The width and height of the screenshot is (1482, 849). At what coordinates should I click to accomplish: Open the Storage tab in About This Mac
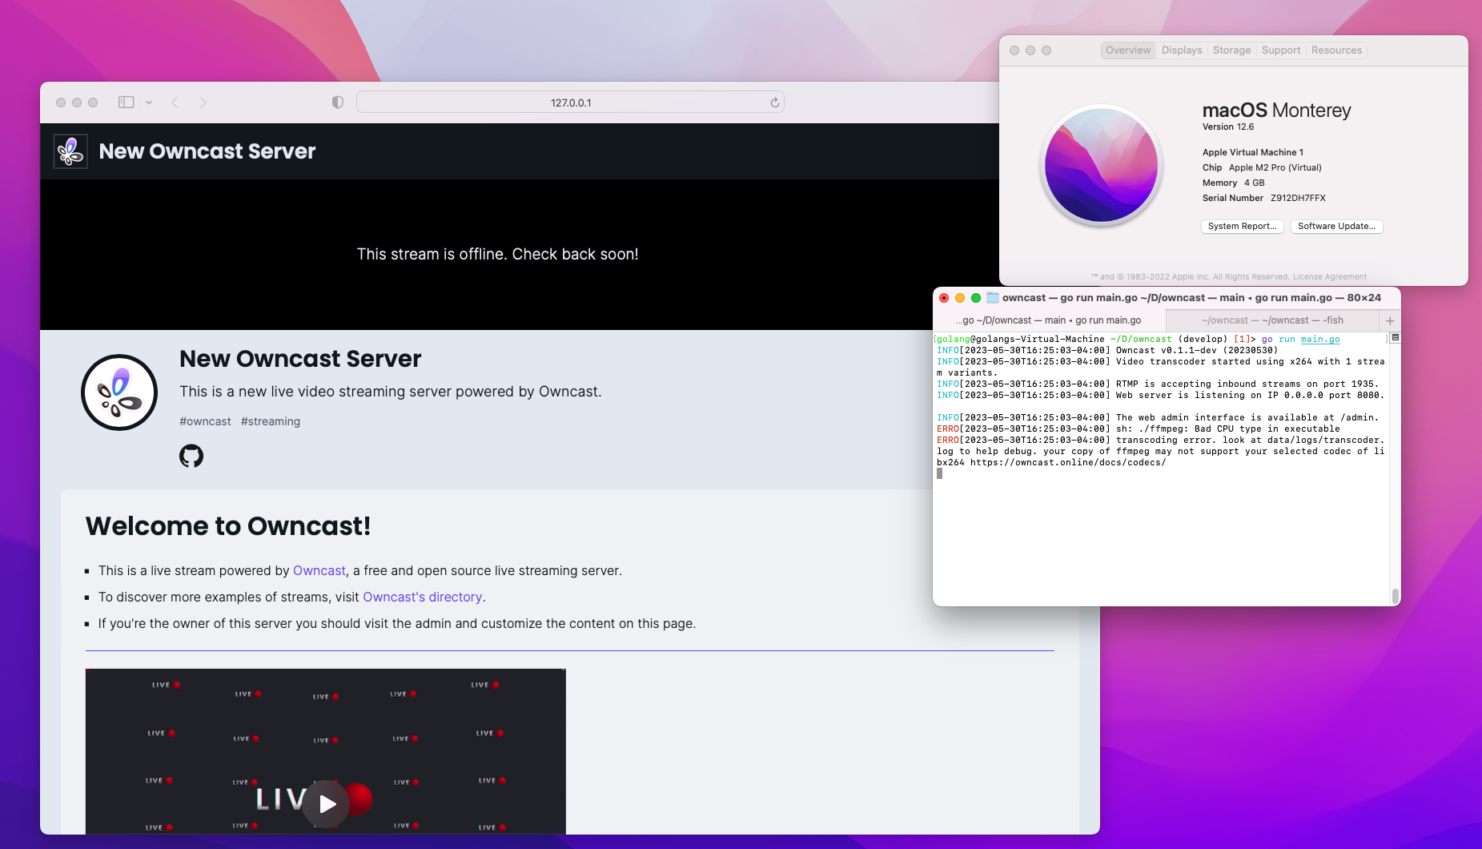1231,50
